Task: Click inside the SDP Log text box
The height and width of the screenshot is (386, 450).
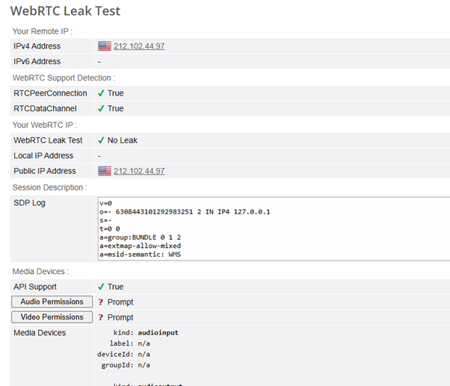Action: pyautogui.click(x=299, y=228)
